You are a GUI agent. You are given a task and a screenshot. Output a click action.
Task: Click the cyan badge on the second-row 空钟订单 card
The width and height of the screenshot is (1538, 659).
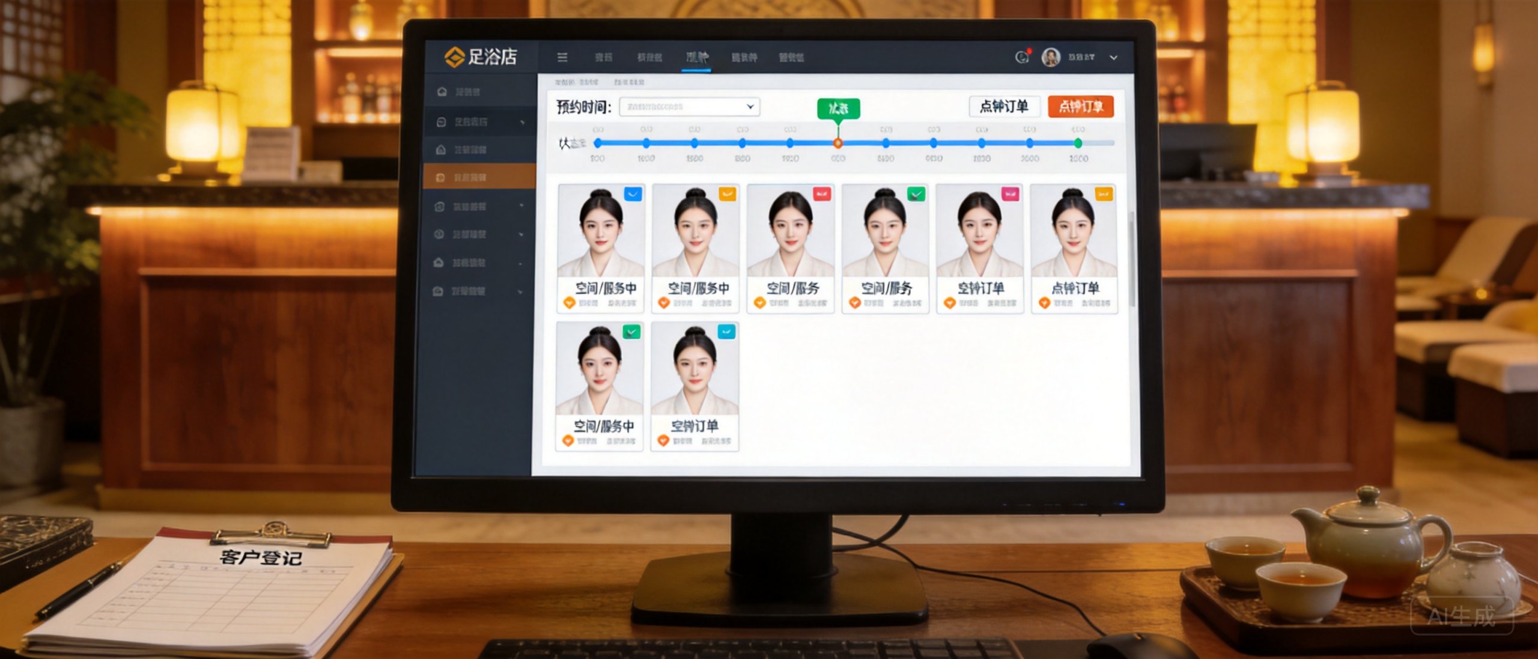click(x=727, y=332)
